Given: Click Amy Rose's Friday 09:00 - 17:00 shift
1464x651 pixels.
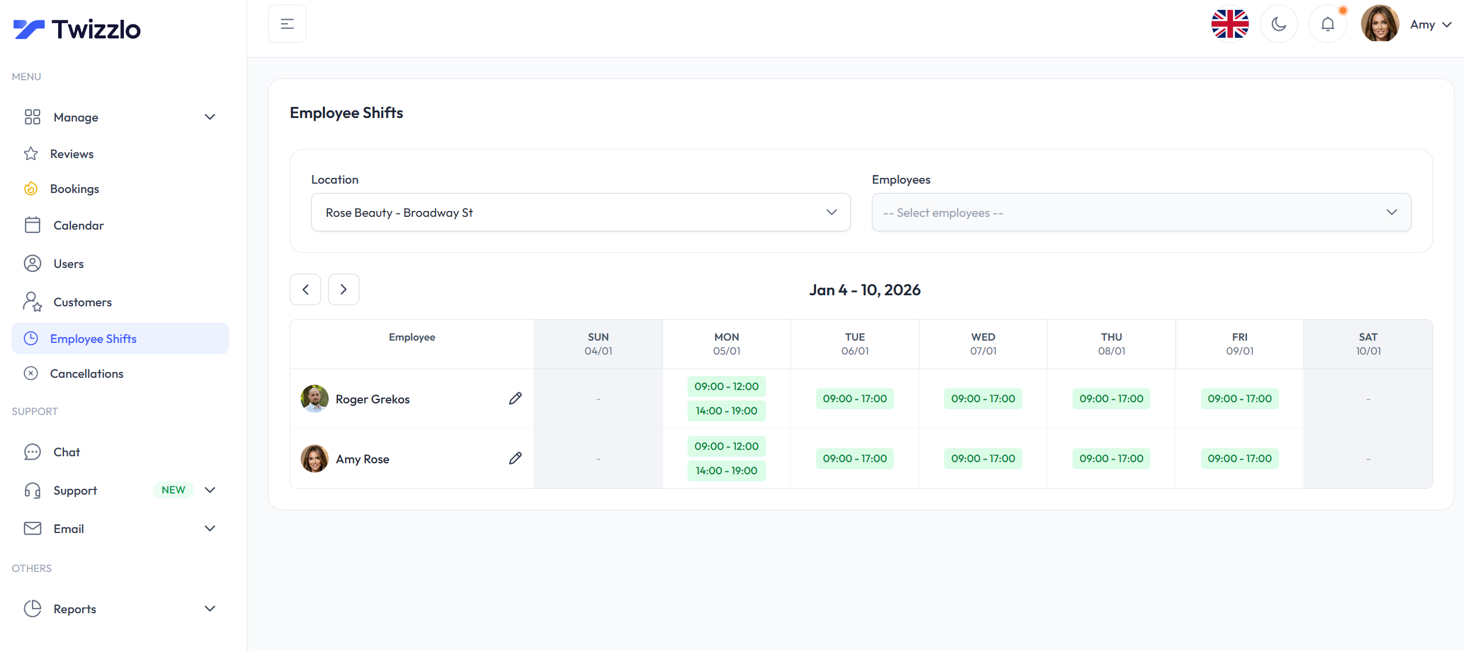Looking at the screenshot, I should click(1239, 459).
